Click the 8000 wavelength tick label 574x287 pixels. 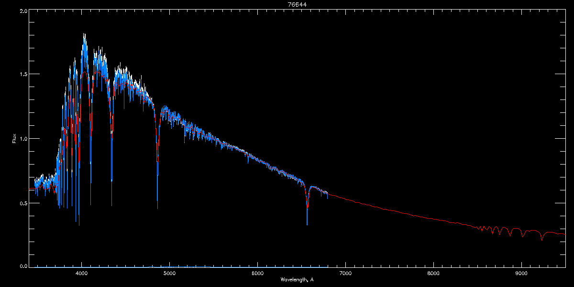click(x=433, y=273)
